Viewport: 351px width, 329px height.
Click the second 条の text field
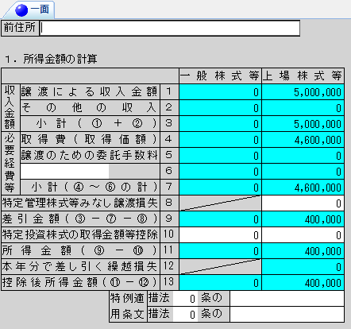point(287,315)
